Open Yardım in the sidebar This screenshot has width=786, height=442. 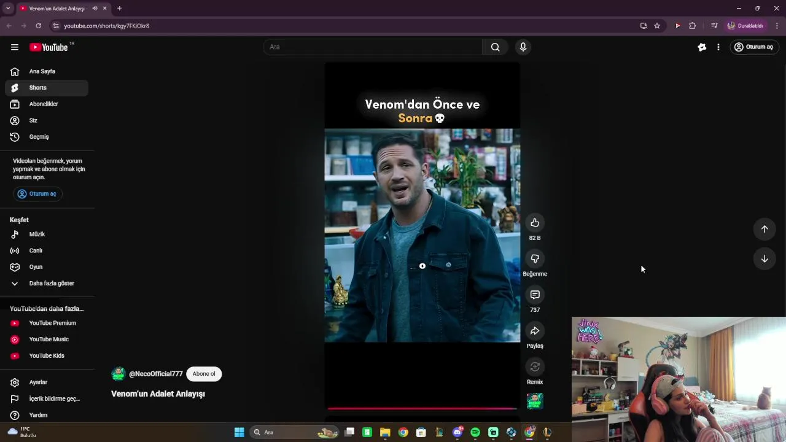47,415
